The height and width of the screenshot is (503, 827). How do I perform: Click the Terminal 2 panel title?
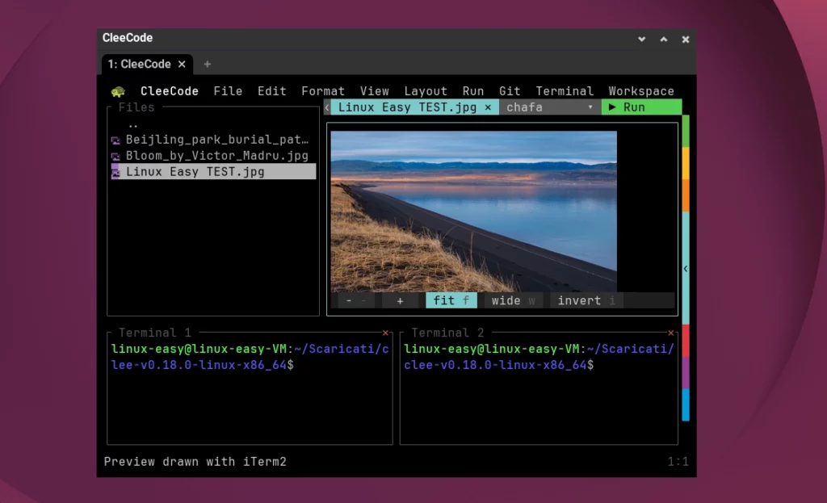tap(447, 333)
